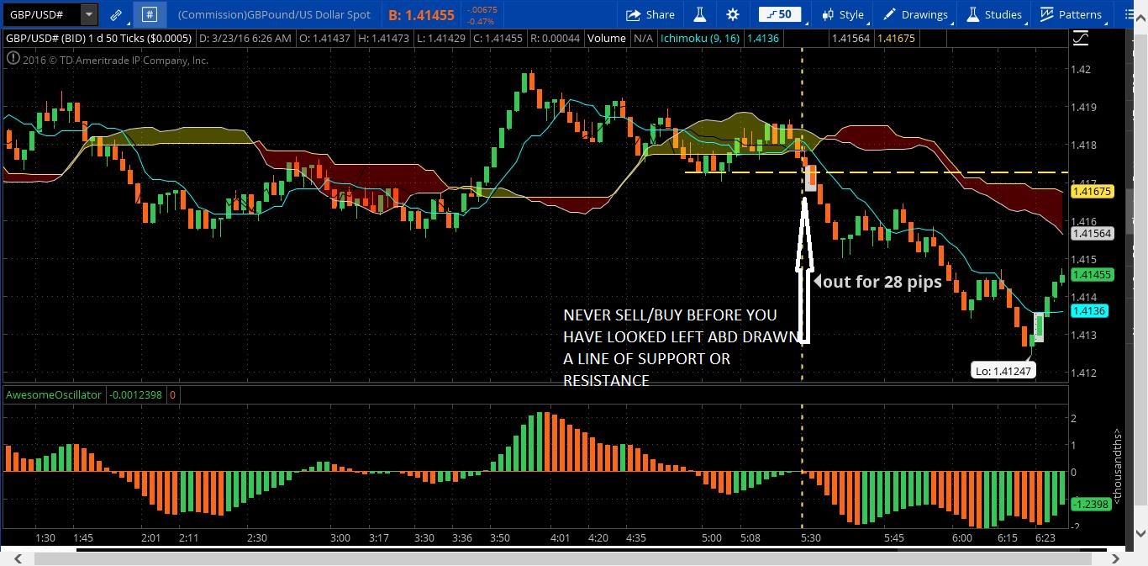
Task: Open the Studies menu
Action: click(994, 14)
